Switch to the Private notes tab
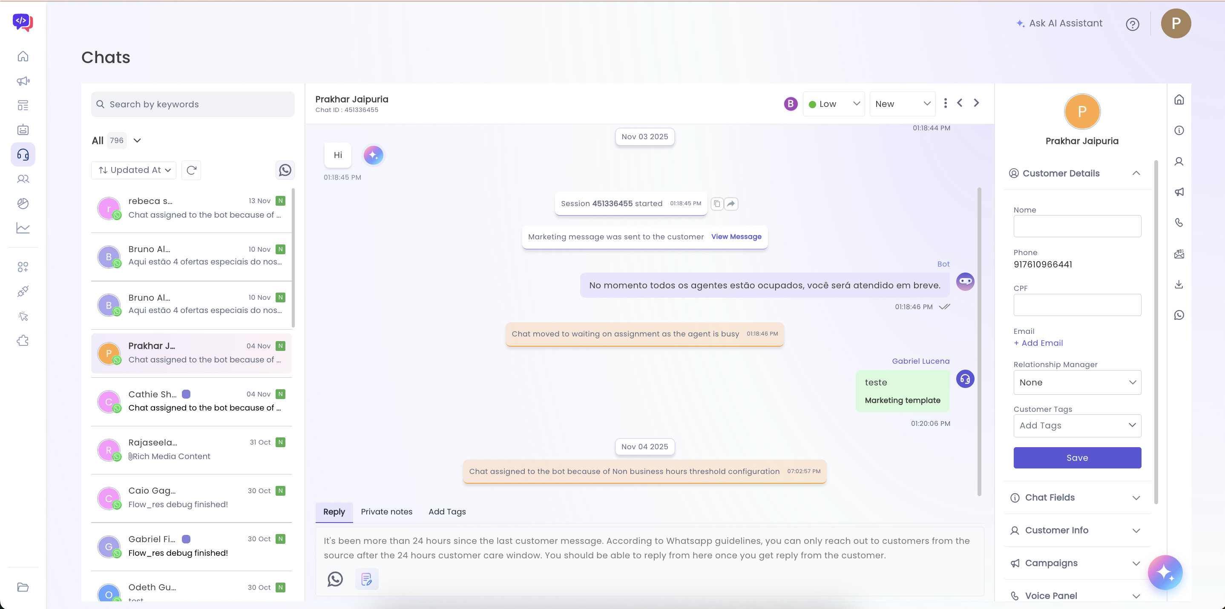The width and height of the screenshot is (1225, 609). [386, 511]
